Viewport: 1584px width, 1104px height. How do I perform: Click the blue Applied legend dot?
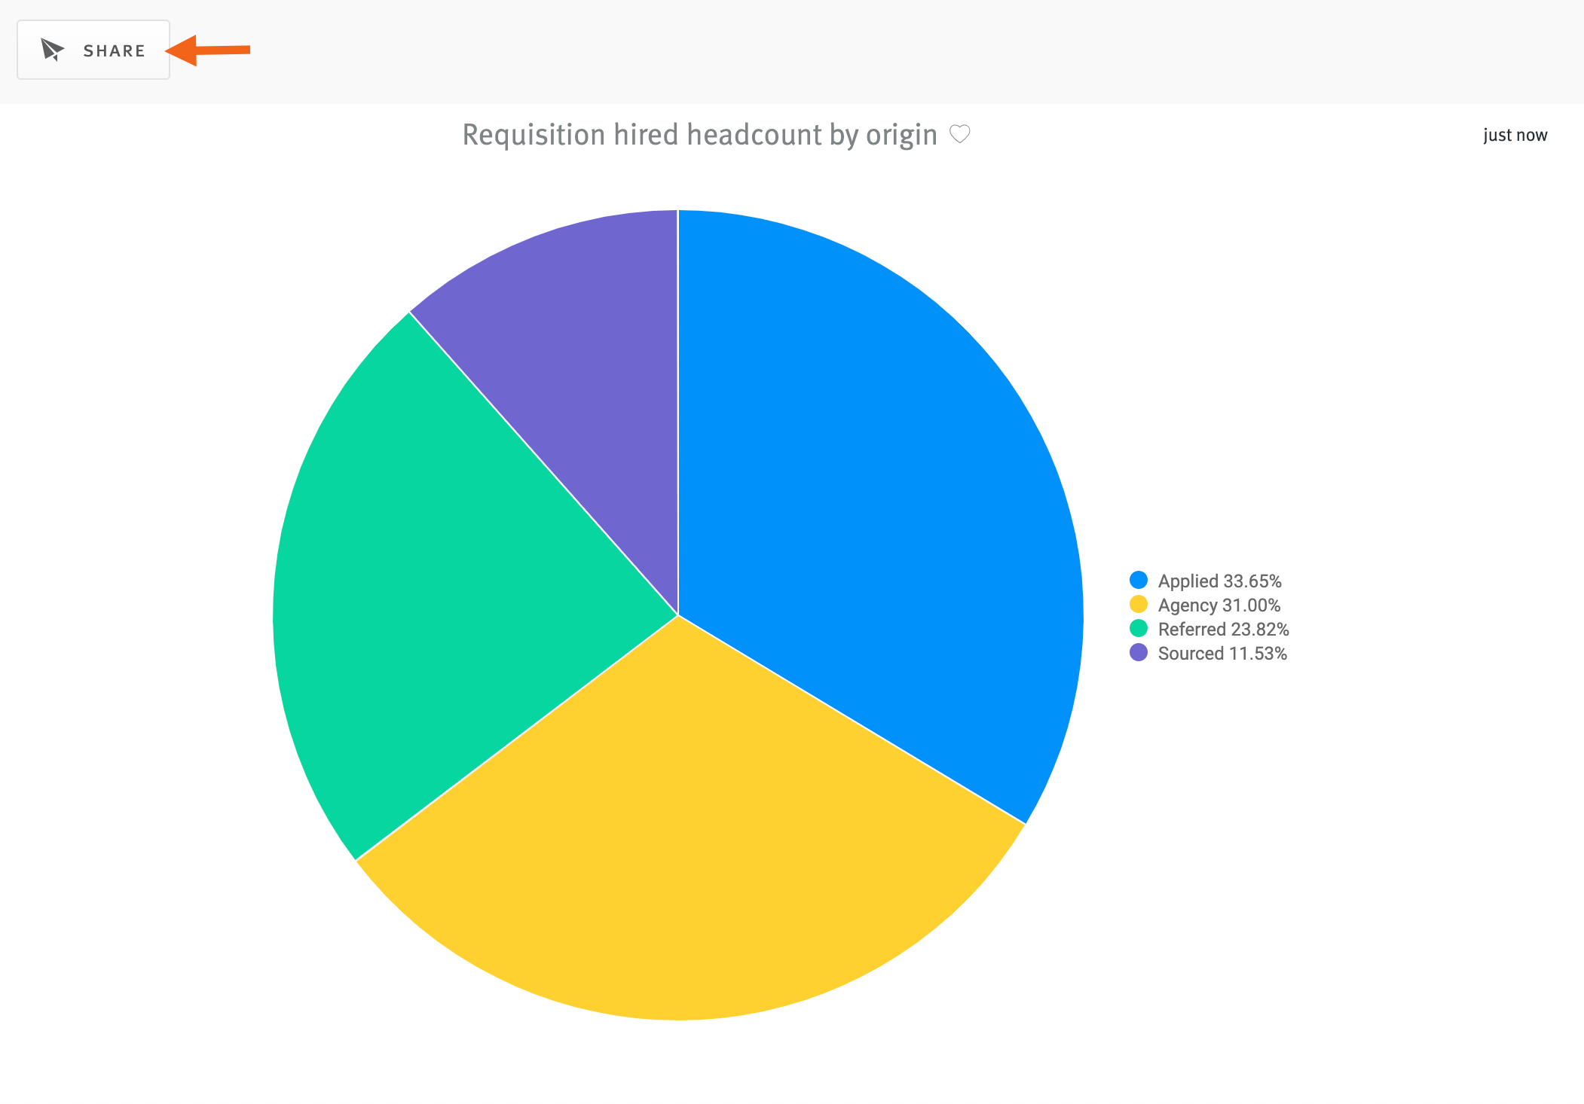[1139, 580]
